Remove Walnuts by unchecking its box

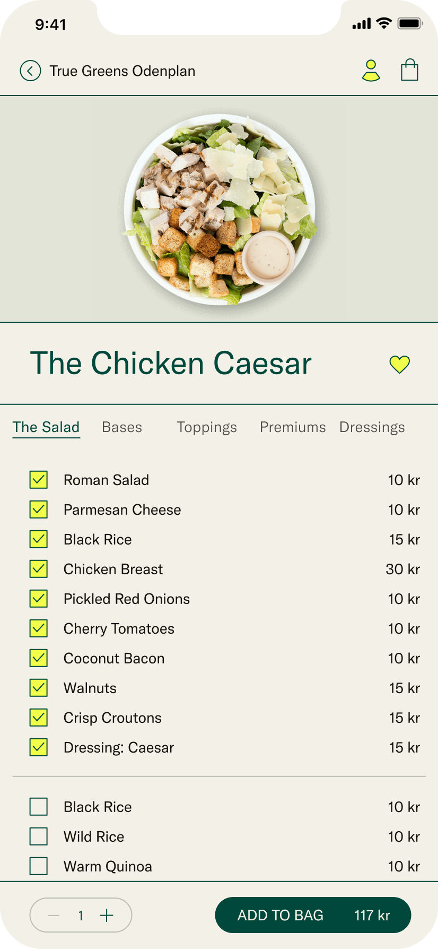coord(39,688)
